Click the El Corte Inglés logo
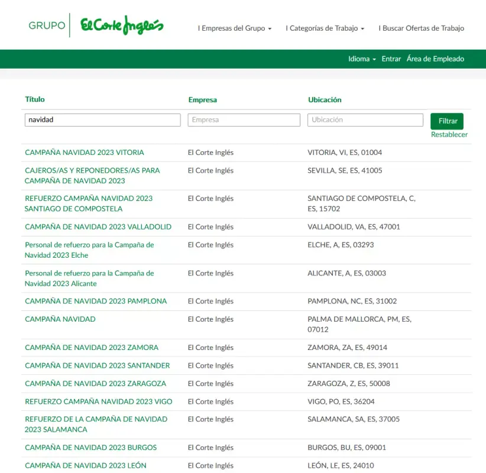Screen dimensions: 486x473 122,25
